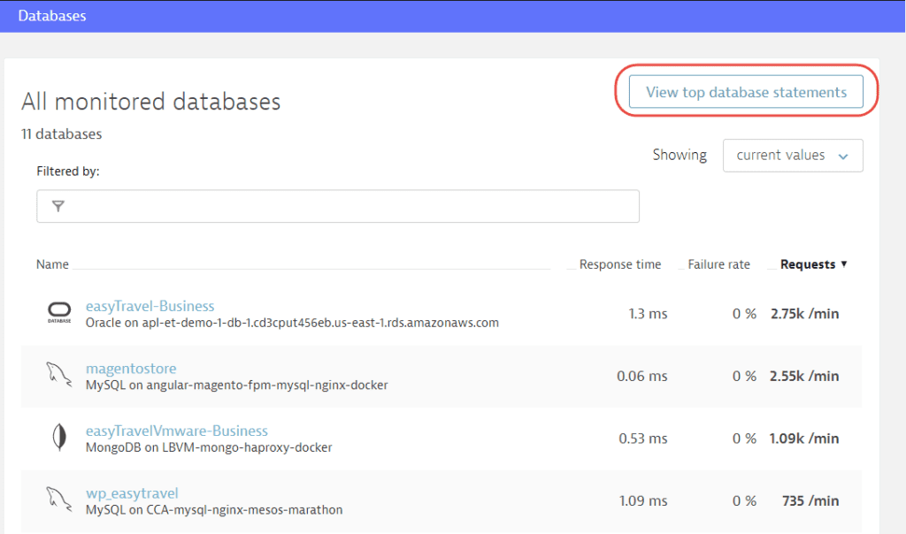Screen dimensions: 906x534
Task: Click the MySQL dolphin icon for magentostore
Action: pyautogui.click(x=59, y=375)
